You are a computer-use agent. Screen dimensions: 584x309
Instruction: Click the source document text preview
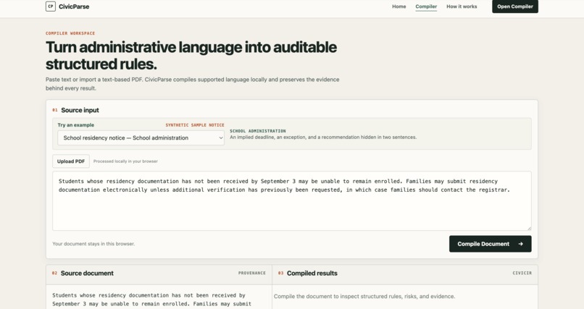click(152, 300)
